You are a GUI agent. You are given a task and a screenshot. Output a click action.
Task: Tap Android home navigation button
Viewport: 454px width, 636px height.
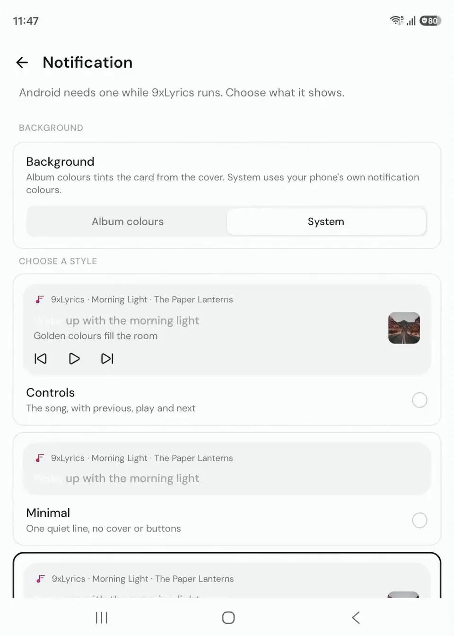tap(228, 618)
